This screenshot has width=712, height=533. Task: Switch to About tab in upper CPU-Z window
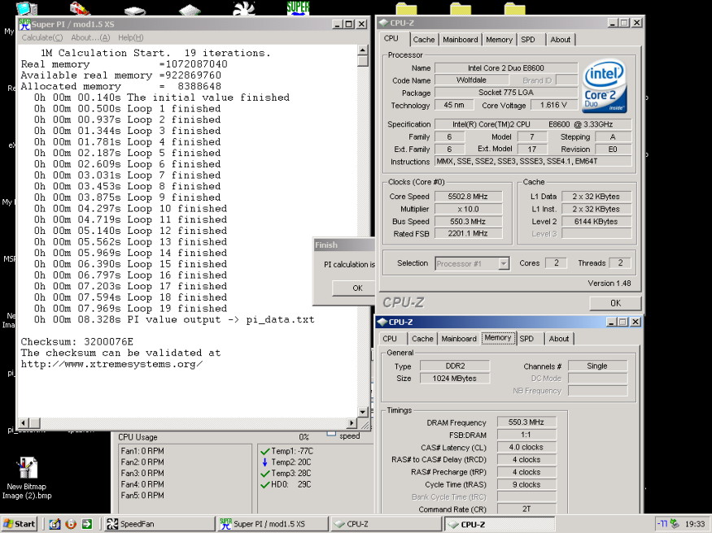(561, 40)
